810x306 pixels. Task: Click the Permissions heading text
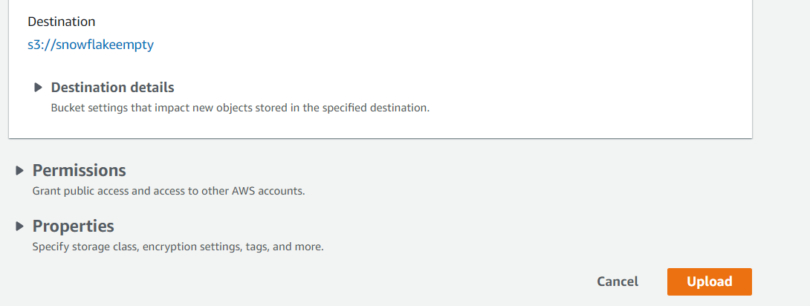pos(79,170)
